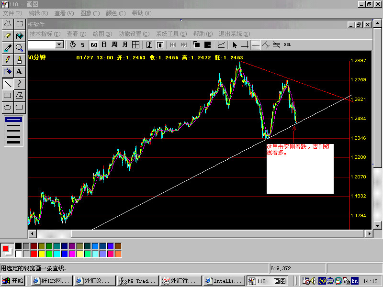Pick the Airbrush spray tool
Screen dimensions: 383x287
(8, 71)
